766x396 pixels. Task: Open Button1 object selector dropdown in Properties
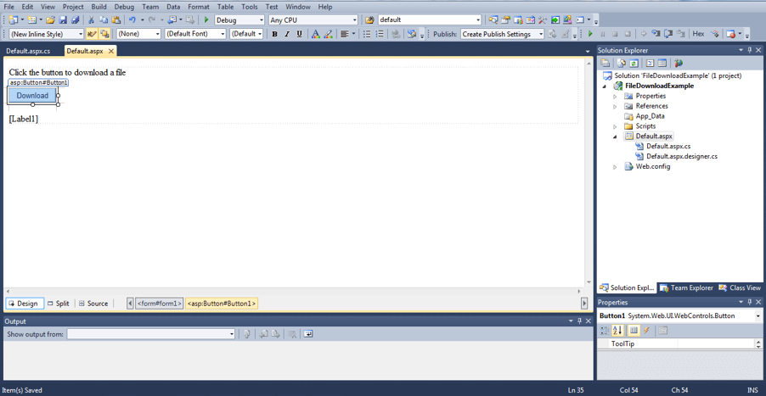click(x=758, y=316)
